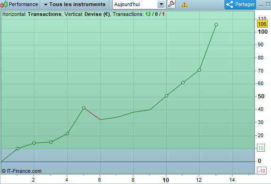This screenshot has width=271, height=184.
Task: Click the green 10 level marker
Action: (261, 148)
